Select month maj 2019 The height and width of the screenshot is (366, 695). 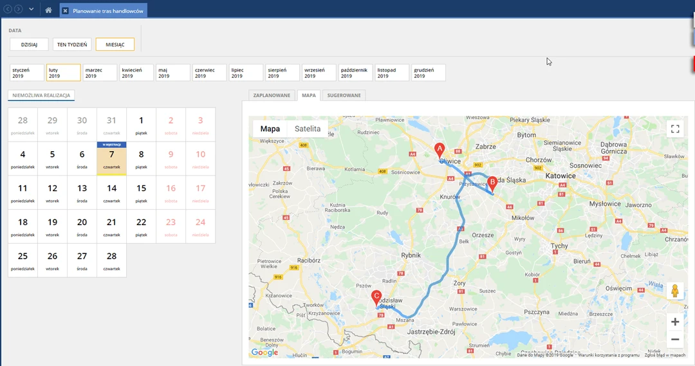tap(173, 73)
